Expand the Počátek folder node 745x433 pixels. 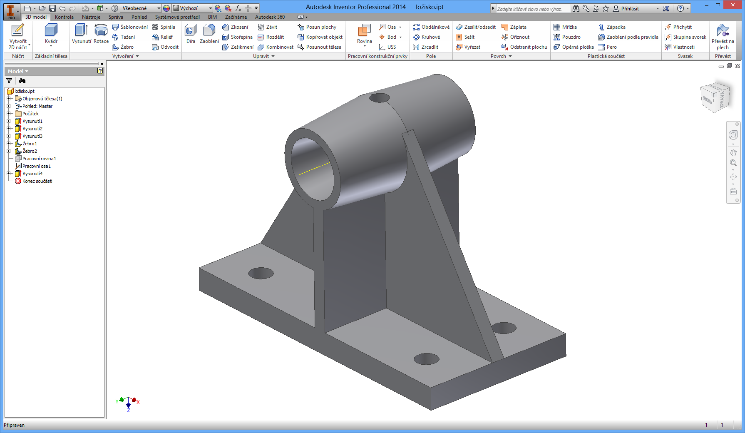[9, 114]
